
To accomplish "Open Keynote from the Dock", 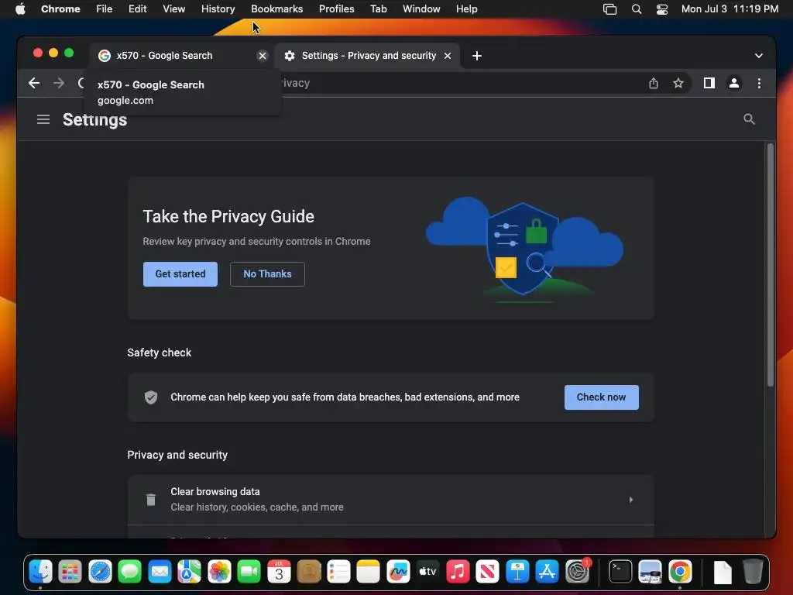I will click(x=517, y=573).
